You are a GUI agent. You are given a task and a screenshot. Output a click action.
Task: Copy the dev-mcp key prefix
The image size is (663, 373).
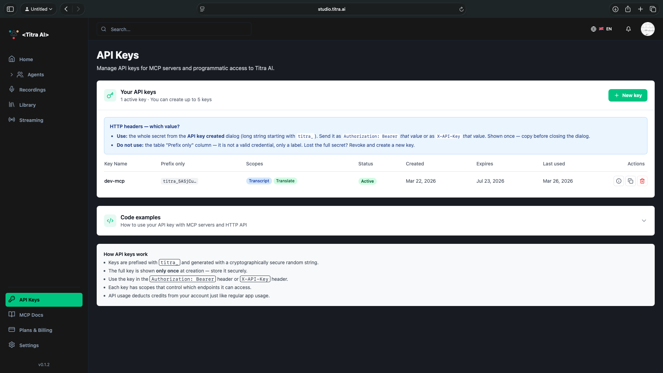click(x=630, y=181)
